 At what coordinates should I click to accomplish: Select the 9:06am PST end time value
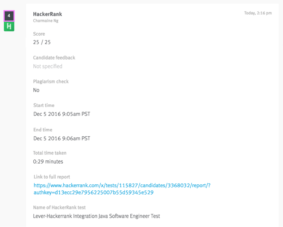62,138
